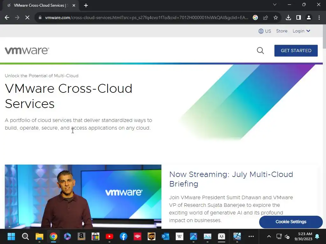Screen dimensions: 326x244
Task: Click the muted volume tray icon
Action: 287,236
